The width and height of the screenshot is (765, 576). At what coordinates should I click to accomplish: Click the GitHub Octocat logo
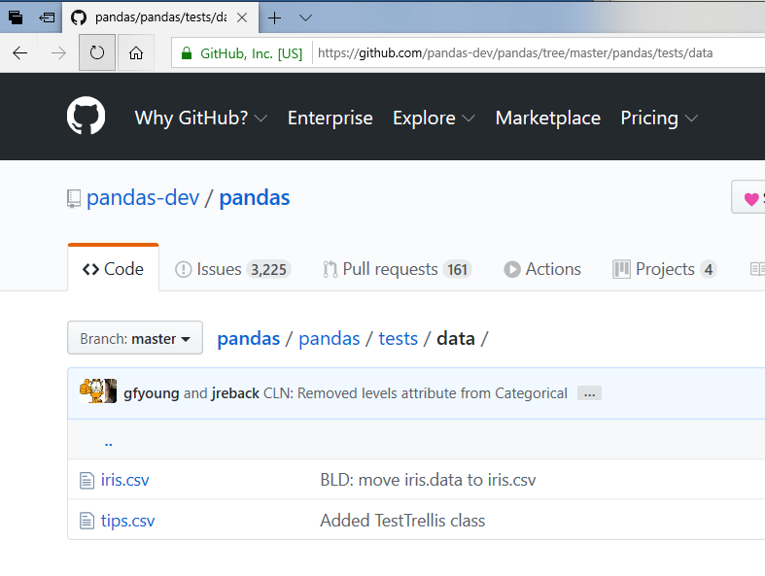(x=86, y=118)
